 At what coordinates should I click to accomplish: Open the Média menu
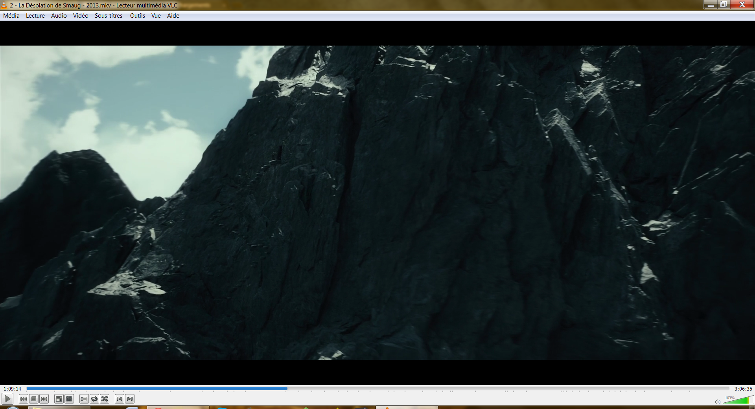pyautogui.click(x=11, y=16)
